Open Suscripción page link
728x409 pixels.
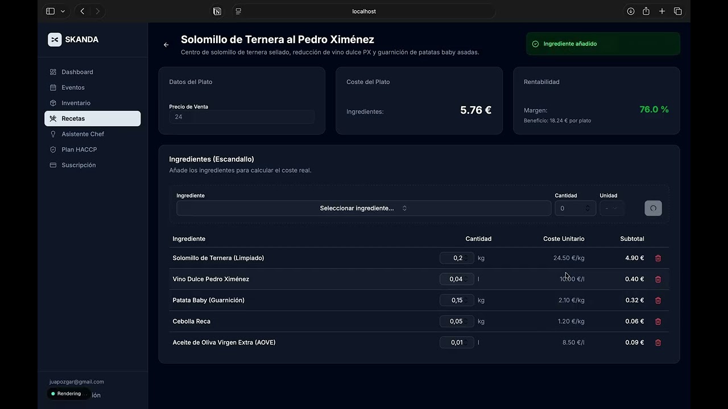coord(78,165)
